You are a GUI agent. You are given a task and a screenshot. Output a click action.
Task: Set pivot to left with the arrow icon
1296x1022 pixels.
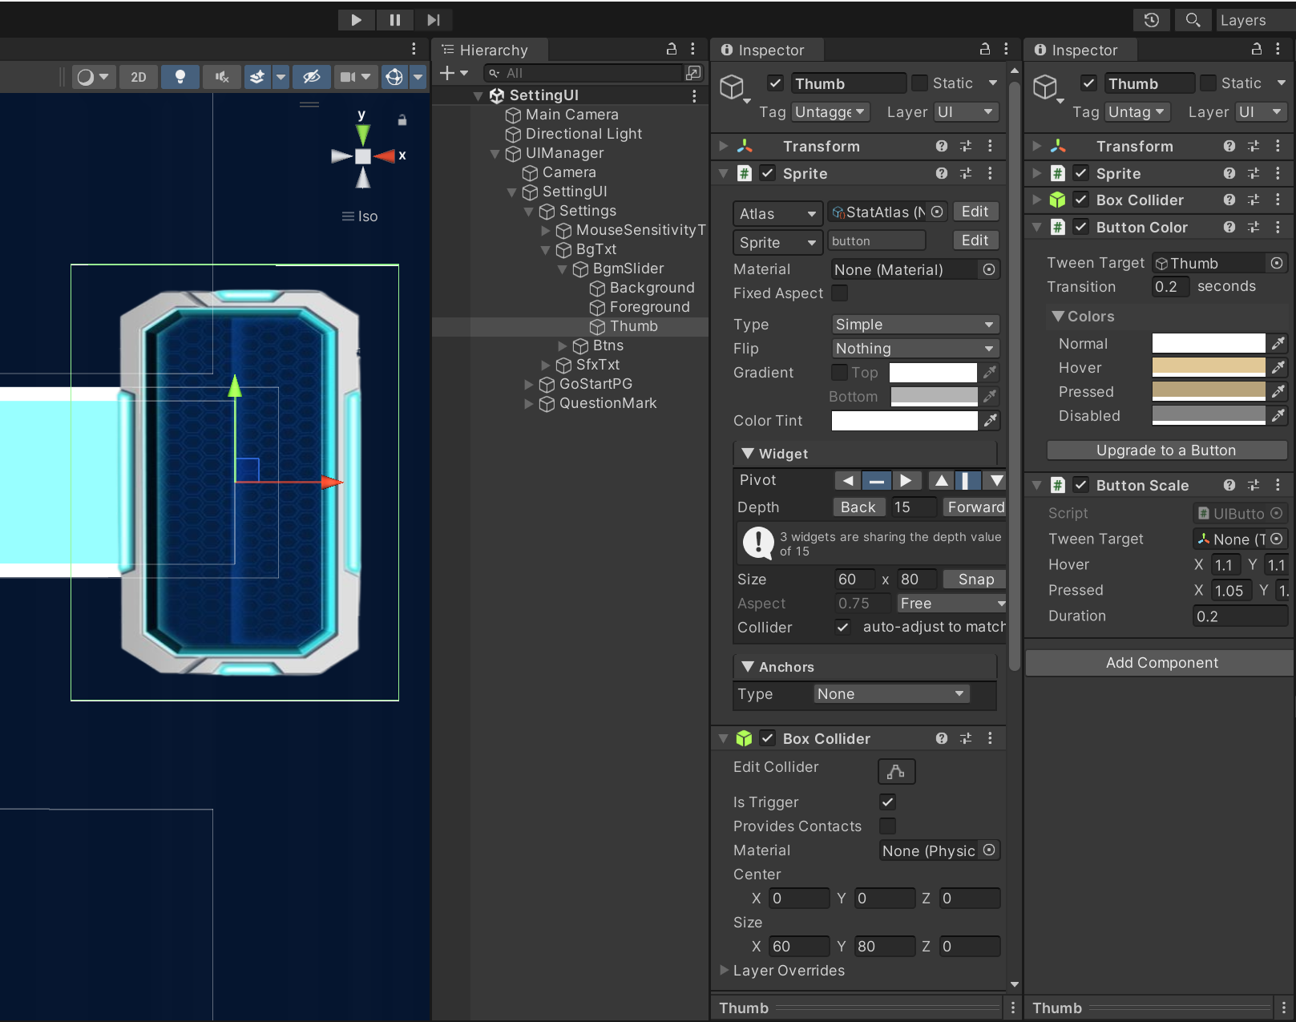(847, 481)
